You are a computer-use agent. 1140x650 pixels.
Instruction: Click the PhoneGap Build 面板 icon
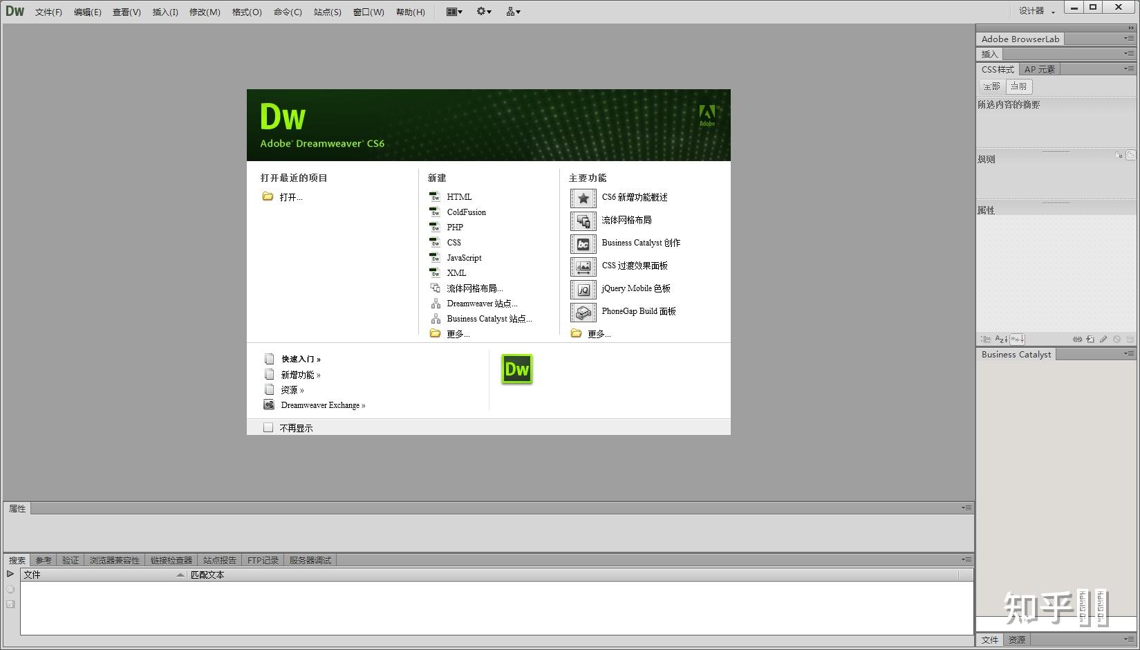(583, 313)
